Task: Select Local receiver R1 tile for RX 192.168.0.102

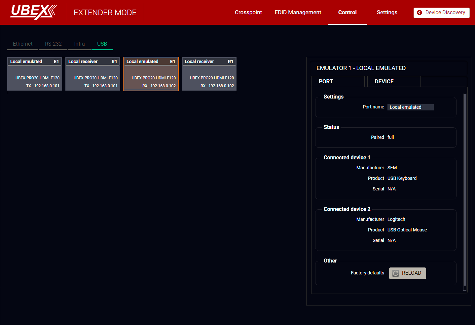Action: tap(209, 74)
